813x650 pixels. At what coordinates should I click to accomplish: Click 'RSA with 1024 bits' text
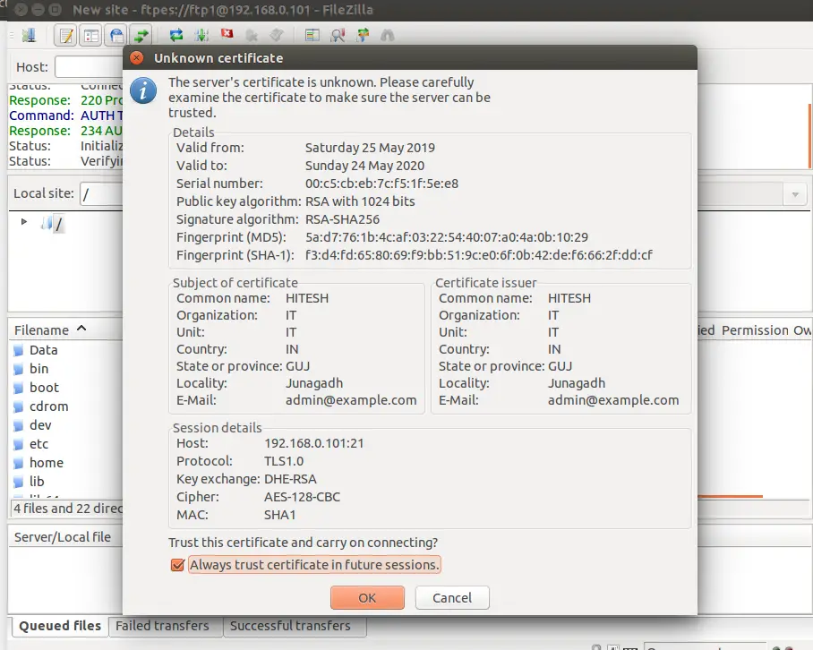click(x=360, y=201)
